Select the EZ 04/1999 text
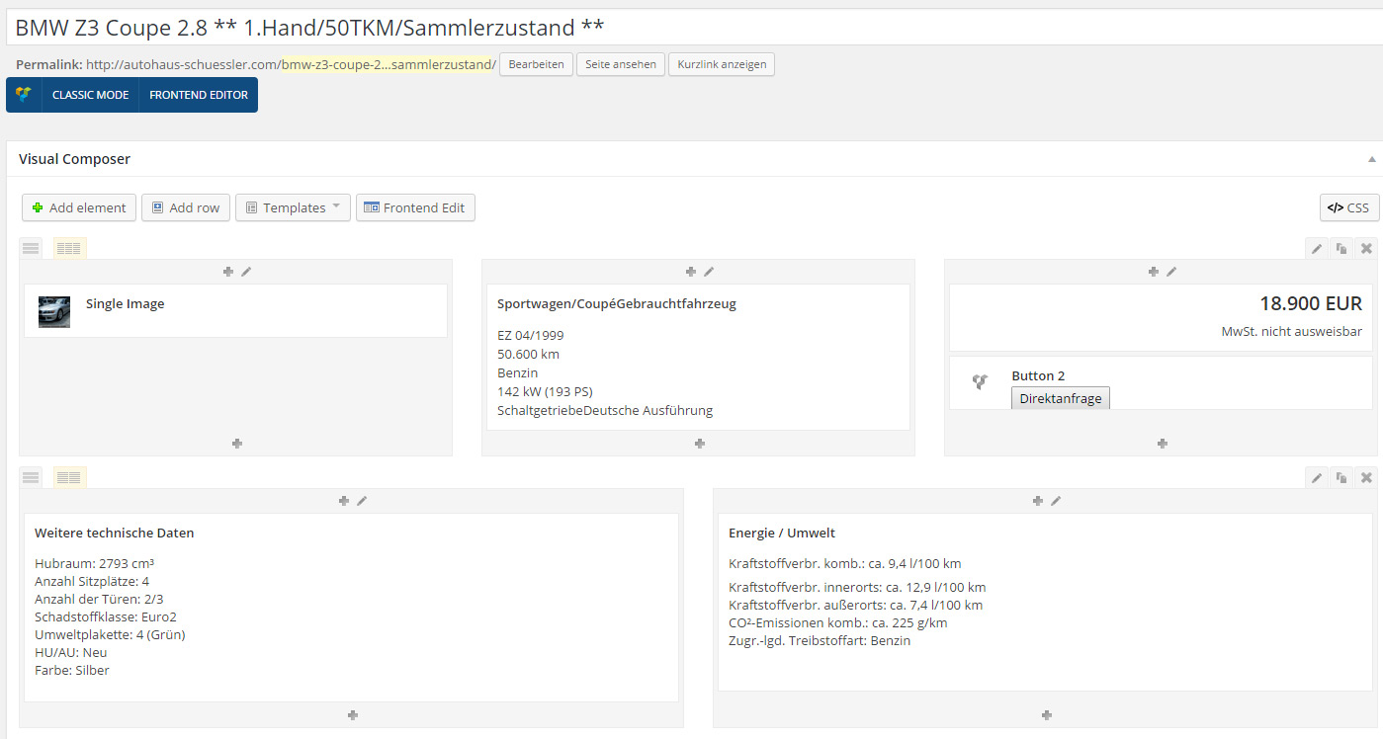The width and height of the screenshot is (1383, 739). pyautogui.click(x=531, y=336)
